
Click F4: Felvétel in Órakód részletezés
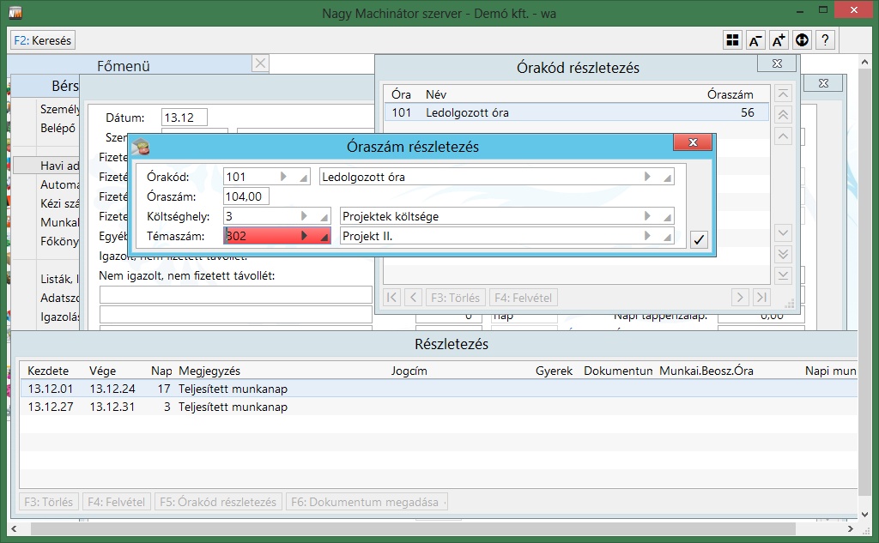tap(524, 298)
